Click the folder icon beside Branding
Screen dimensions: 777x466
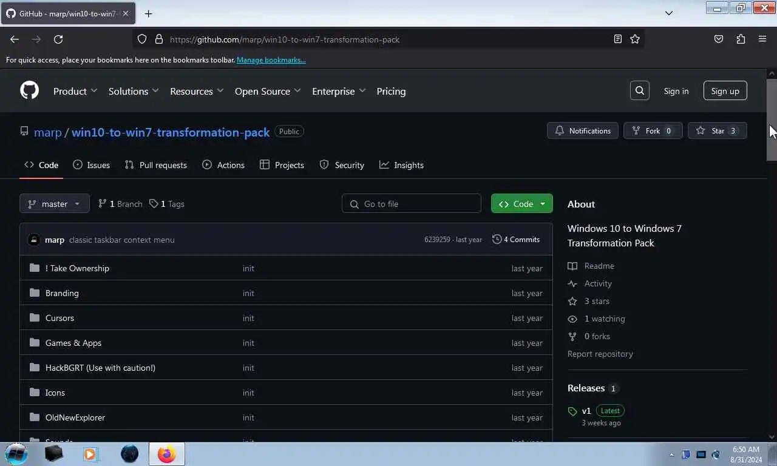35,293
